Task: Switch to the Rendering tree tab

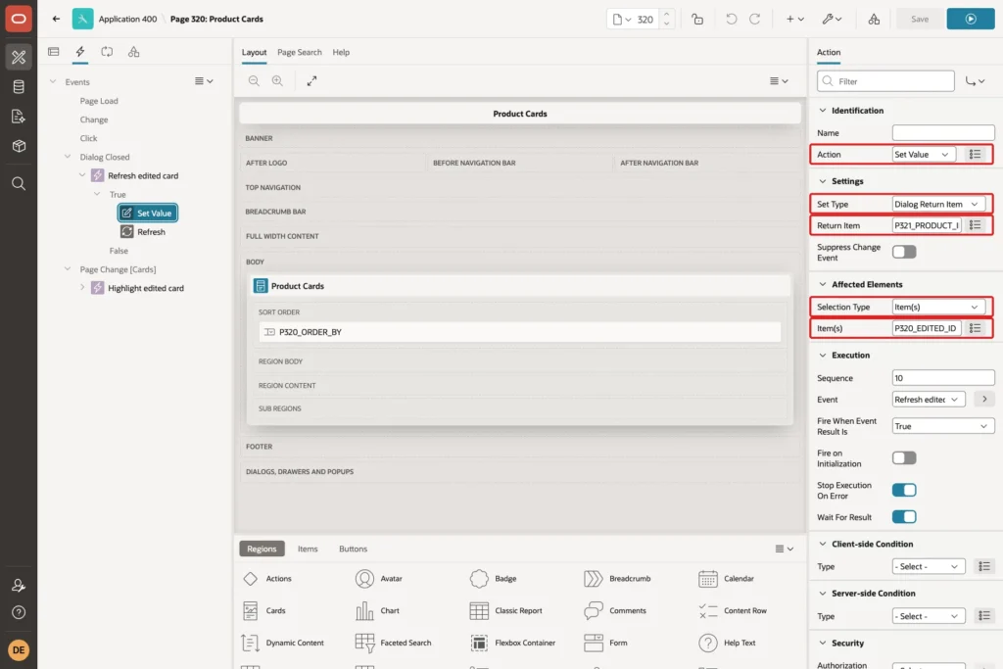Action: pos(54,52)
